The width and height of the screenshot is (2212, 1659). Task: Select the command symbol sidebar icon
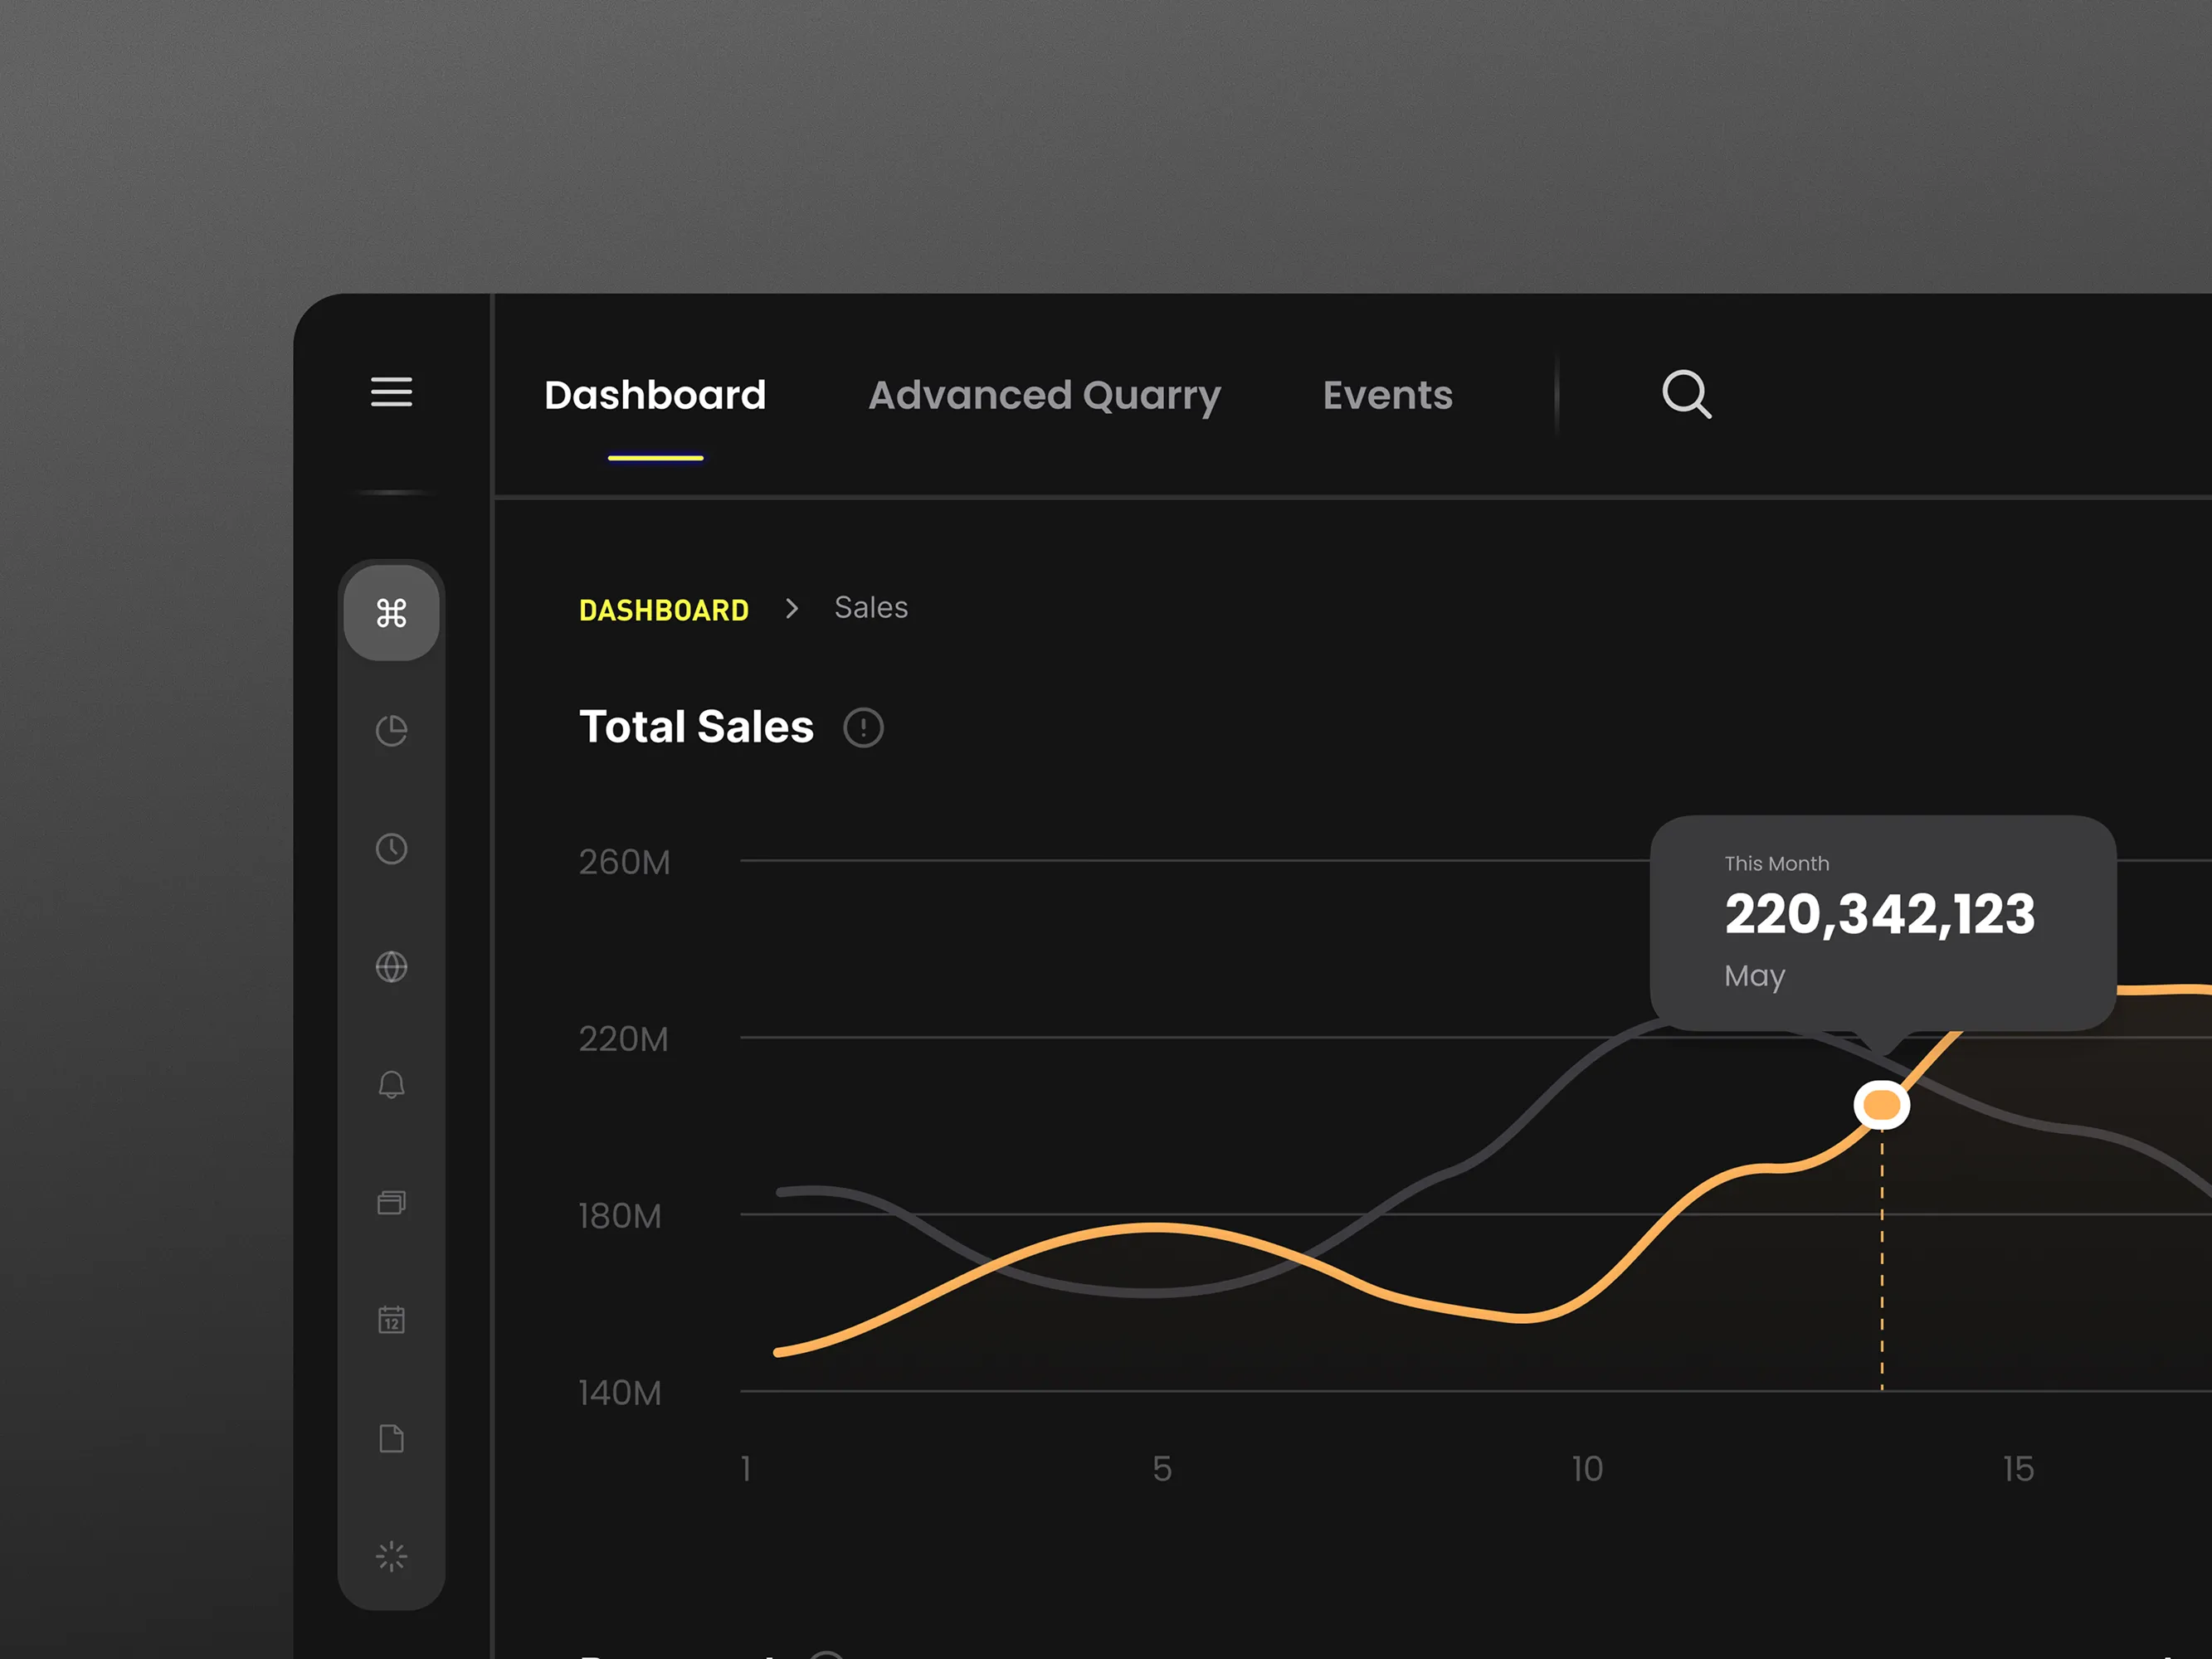(x=391, y=612)
